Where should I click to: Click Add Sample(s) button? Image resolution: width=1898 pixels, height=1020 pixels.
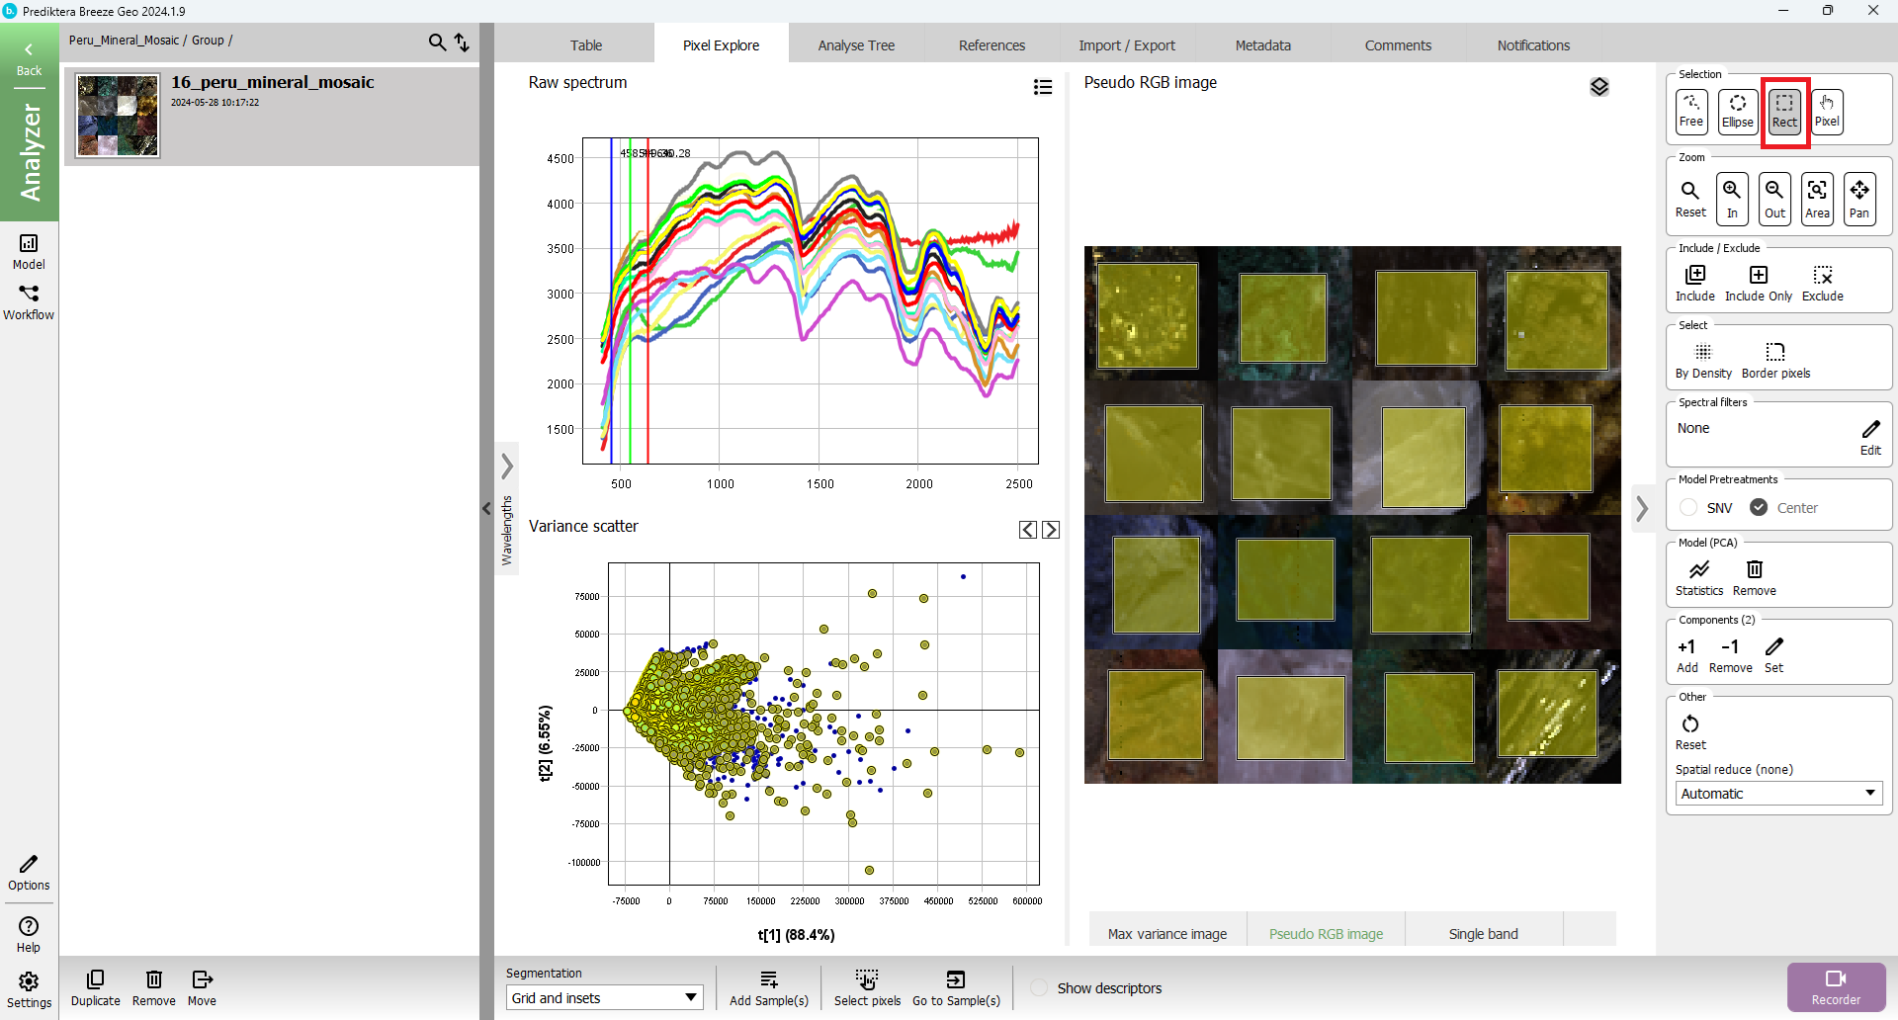pos(768,986)
